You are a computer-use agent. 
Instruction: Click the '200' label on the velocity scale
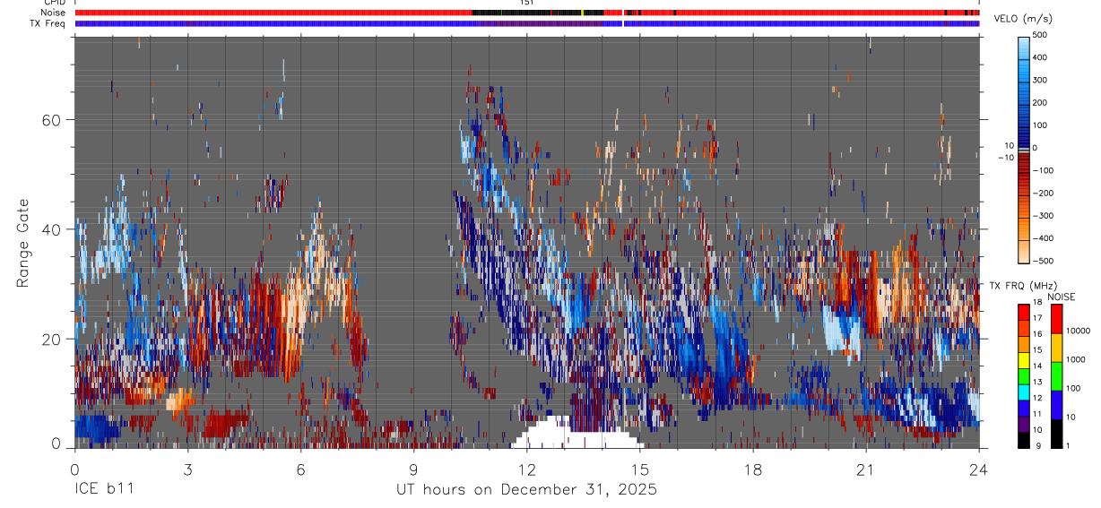1040,102
